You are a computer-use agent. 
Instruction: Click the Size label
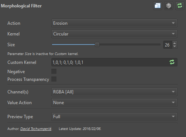coord(11,45)
